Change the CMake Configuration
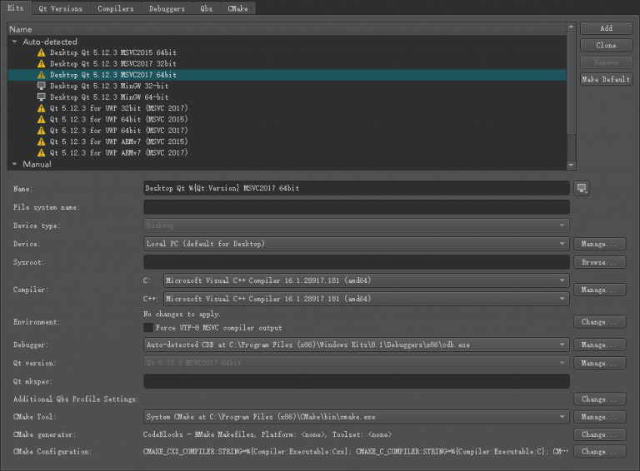 tap(600, 451)
